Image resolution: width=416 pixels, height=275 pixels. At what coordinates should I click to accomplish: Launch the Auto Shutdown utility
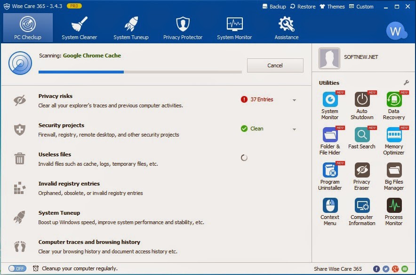[x=362, y=105]
